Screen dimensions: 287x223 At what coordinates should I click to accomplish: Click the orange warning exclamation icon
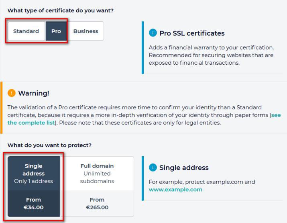click(12, 93)
